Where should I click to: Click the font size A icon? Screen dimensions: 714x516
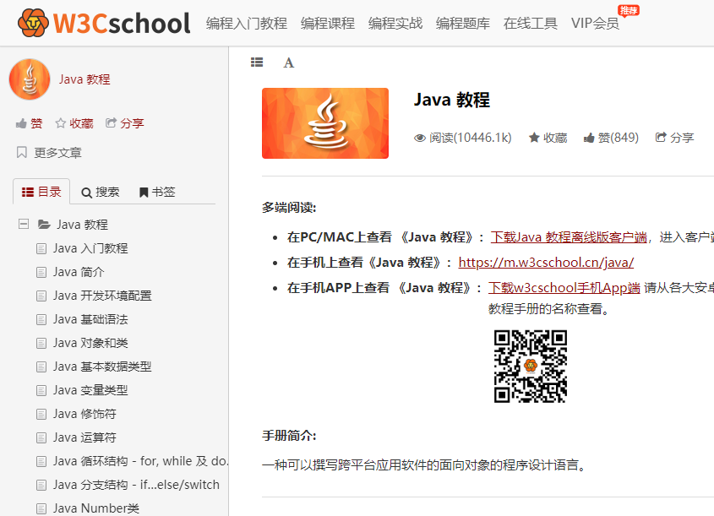coord(289,62)
